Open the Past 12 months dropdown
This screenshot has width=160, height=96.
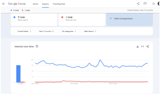click(x=46, y=31)
